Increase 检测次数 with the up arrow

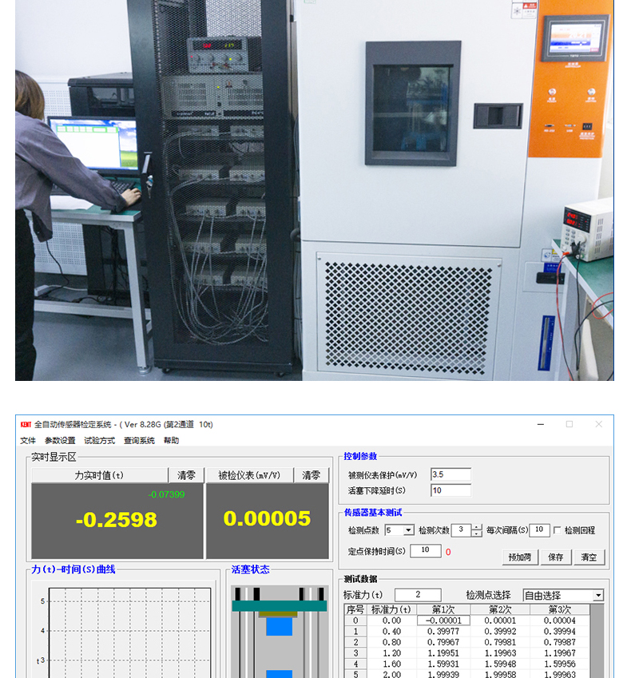[x=477, y=527]
